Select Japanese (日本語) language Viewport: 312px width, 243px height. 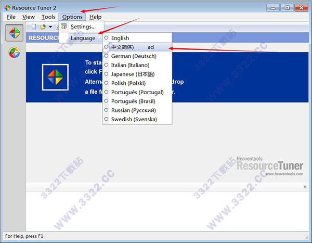(x=137, y=74)
